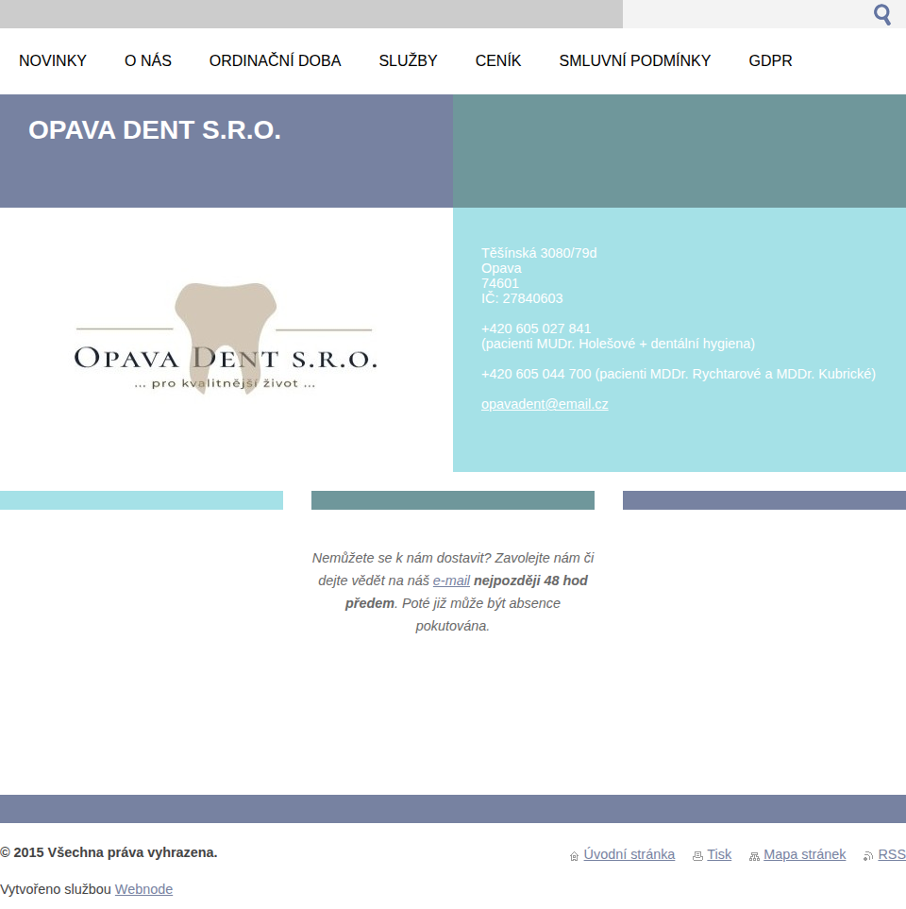The width and height of the screenshot is (906, 909).
Task: Click the copyright text 2015 Všechna práva vyhrazena
Action: (x=109, y=852)
